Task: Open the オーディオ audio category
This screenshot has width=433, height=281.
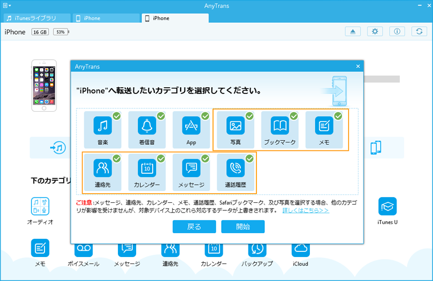Action: tap(40, 211)
